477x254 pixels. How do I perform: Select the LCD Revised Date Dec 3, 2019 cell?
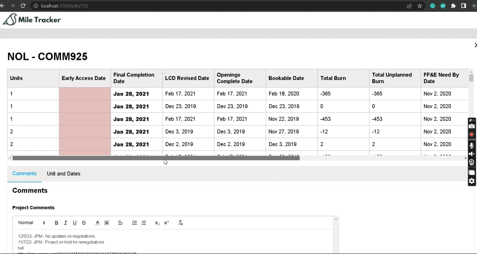(x=188, y=132)
